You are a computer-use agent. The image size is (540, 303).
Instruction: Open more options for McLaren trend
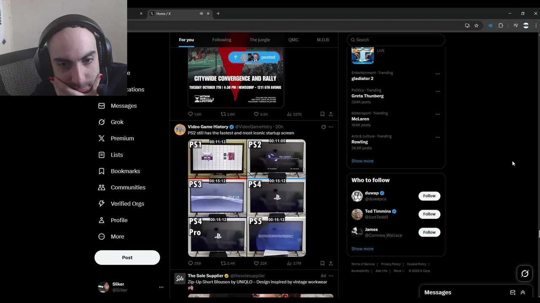click(437, 114)
